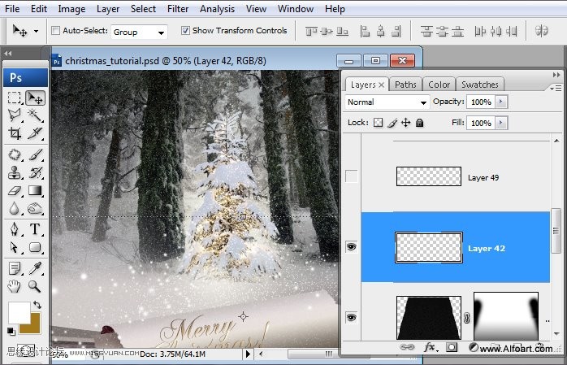Toggle Lock transparent pixels
The image size is (567, 365).
pyautogui.click(x=379, y=123)
